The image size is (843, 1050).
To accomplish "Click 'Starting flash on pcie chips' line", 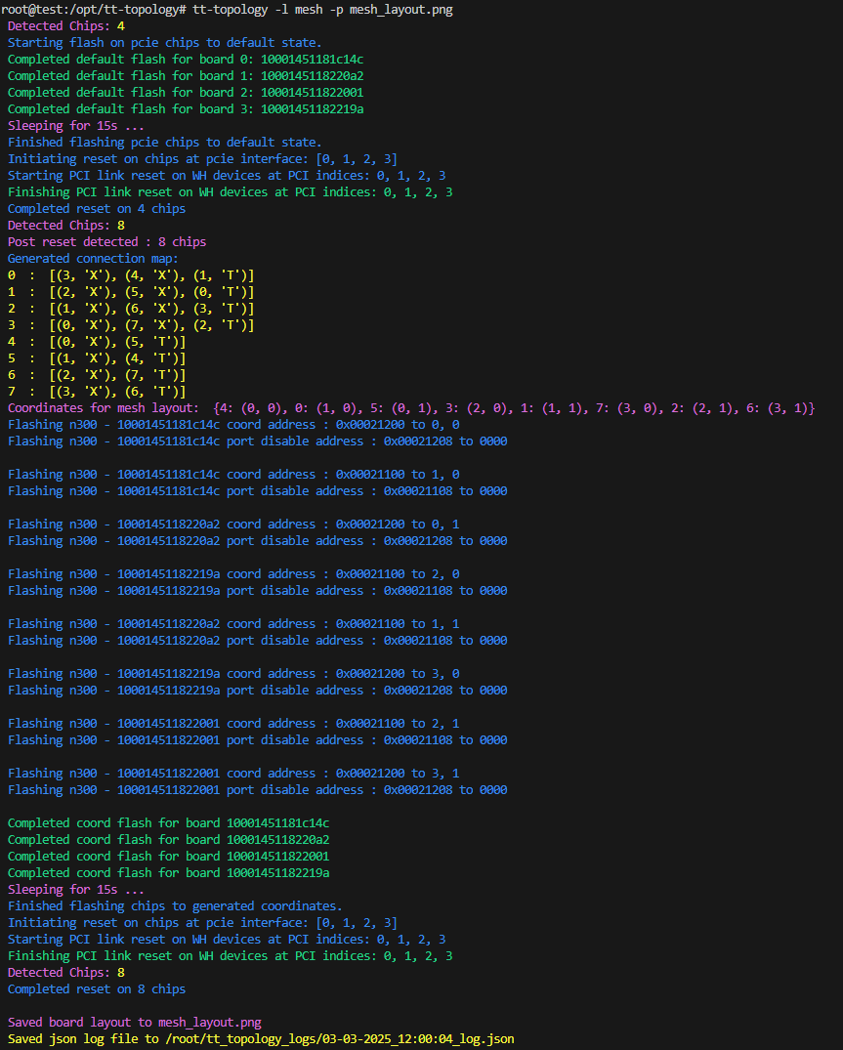I will click(x=164, y=43).
